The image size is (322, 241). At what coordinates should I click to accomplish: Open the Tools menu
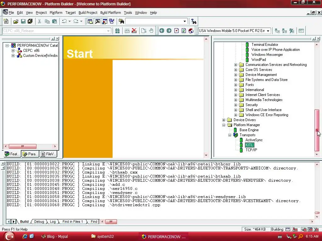pos(128,13)
